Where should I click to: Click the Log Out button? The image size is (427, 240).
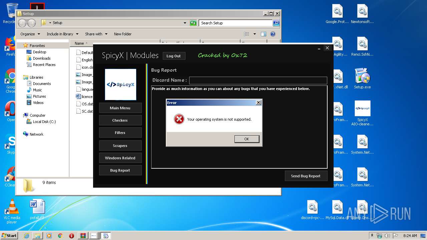(174, 56)
